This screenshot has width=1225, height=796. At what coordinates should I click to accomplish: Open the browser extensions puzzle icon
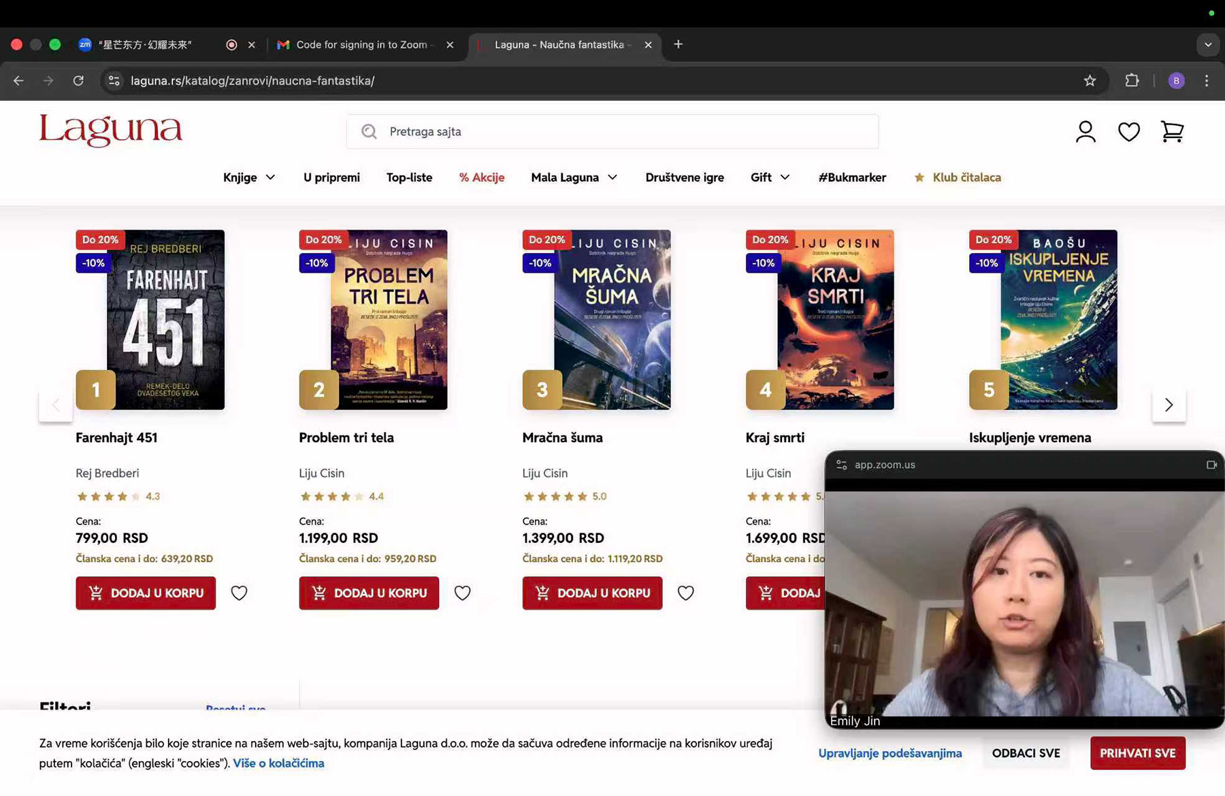coord(1132,80)
